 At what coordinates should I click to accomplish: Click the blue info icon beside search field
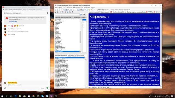[x=81, y=14]
